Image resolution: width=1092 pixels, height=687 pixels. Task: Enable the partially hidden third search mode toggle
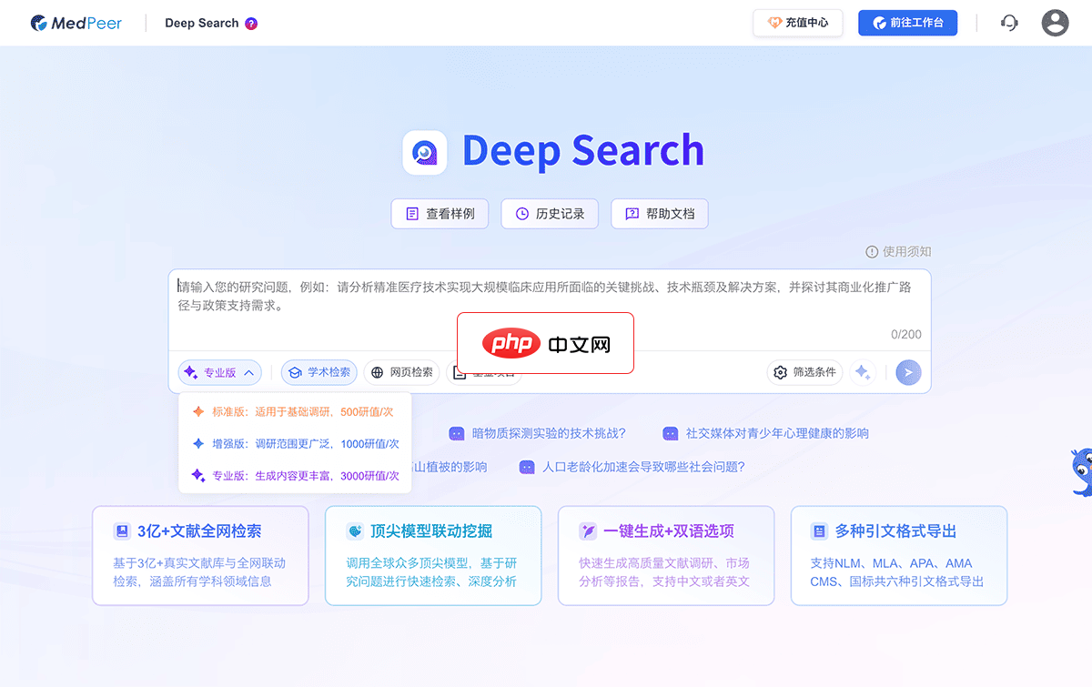pyautogui.click(x=484, y=372)
